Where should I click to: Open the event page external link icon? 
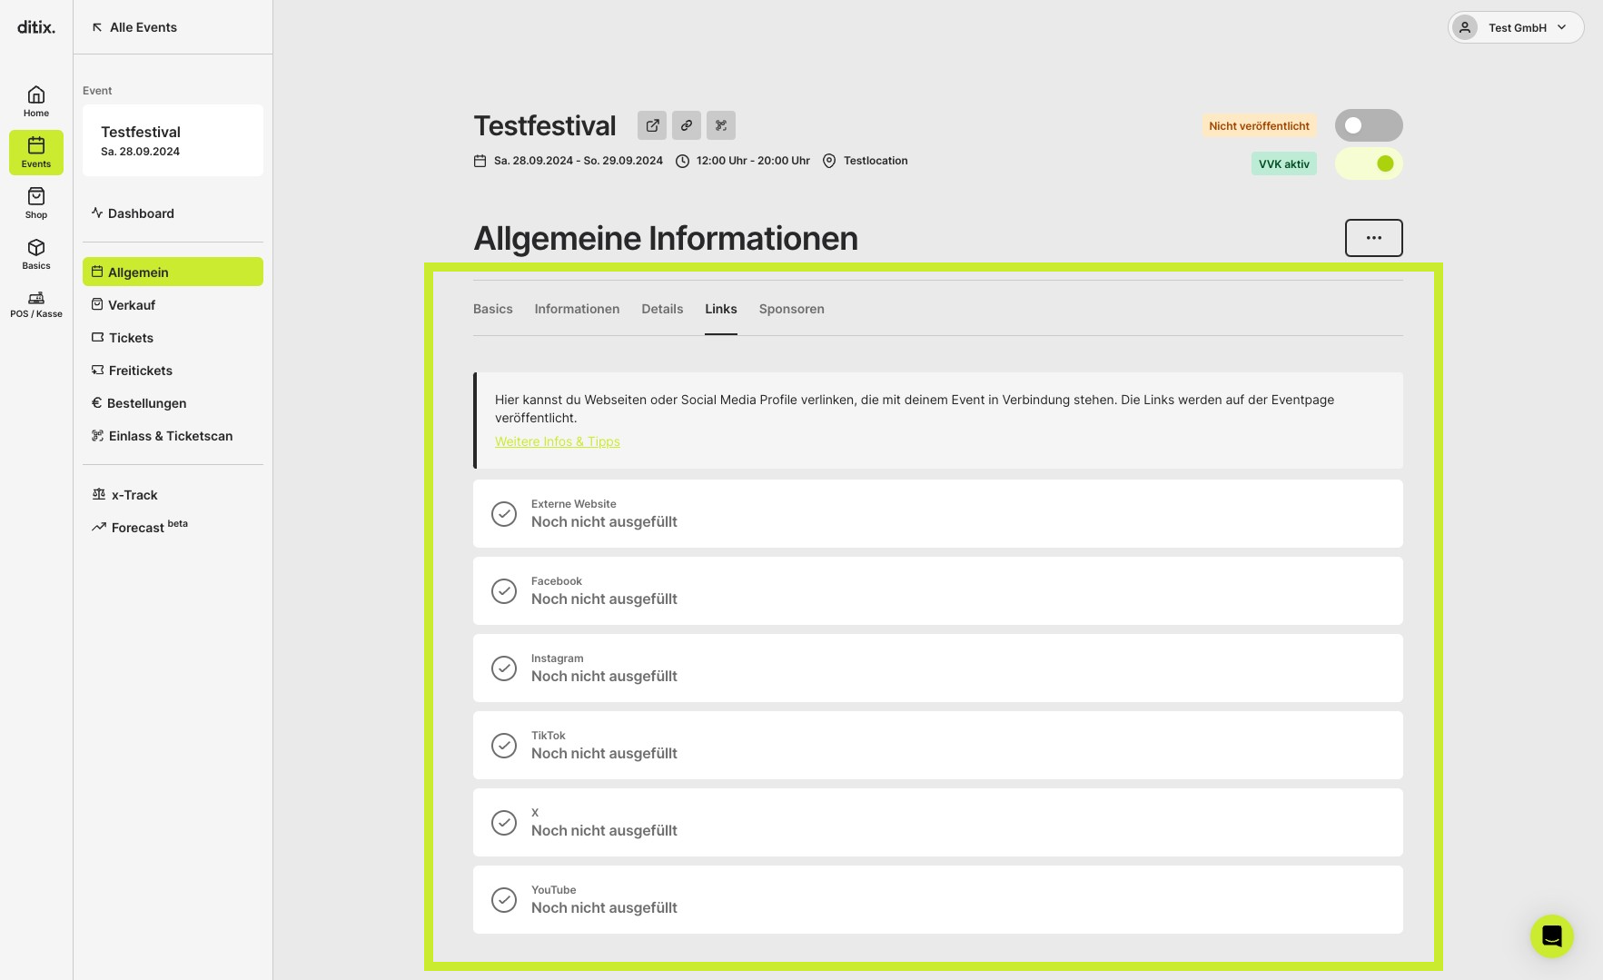click(x=652, y=125)
